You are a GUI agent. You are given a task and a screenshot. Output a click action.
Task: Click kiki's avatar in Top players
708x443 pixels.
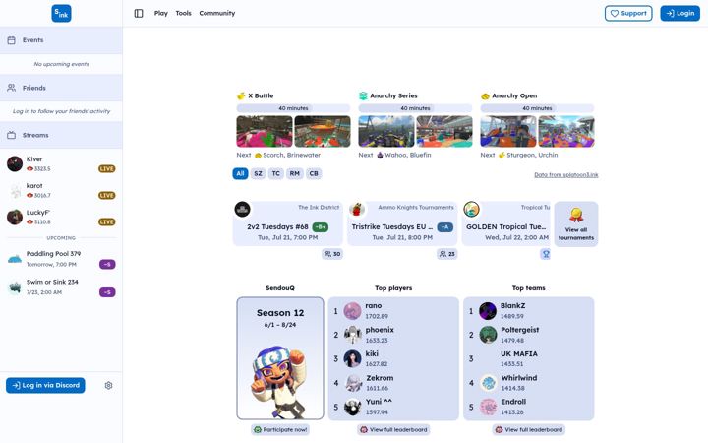click(x=352, y=359)
